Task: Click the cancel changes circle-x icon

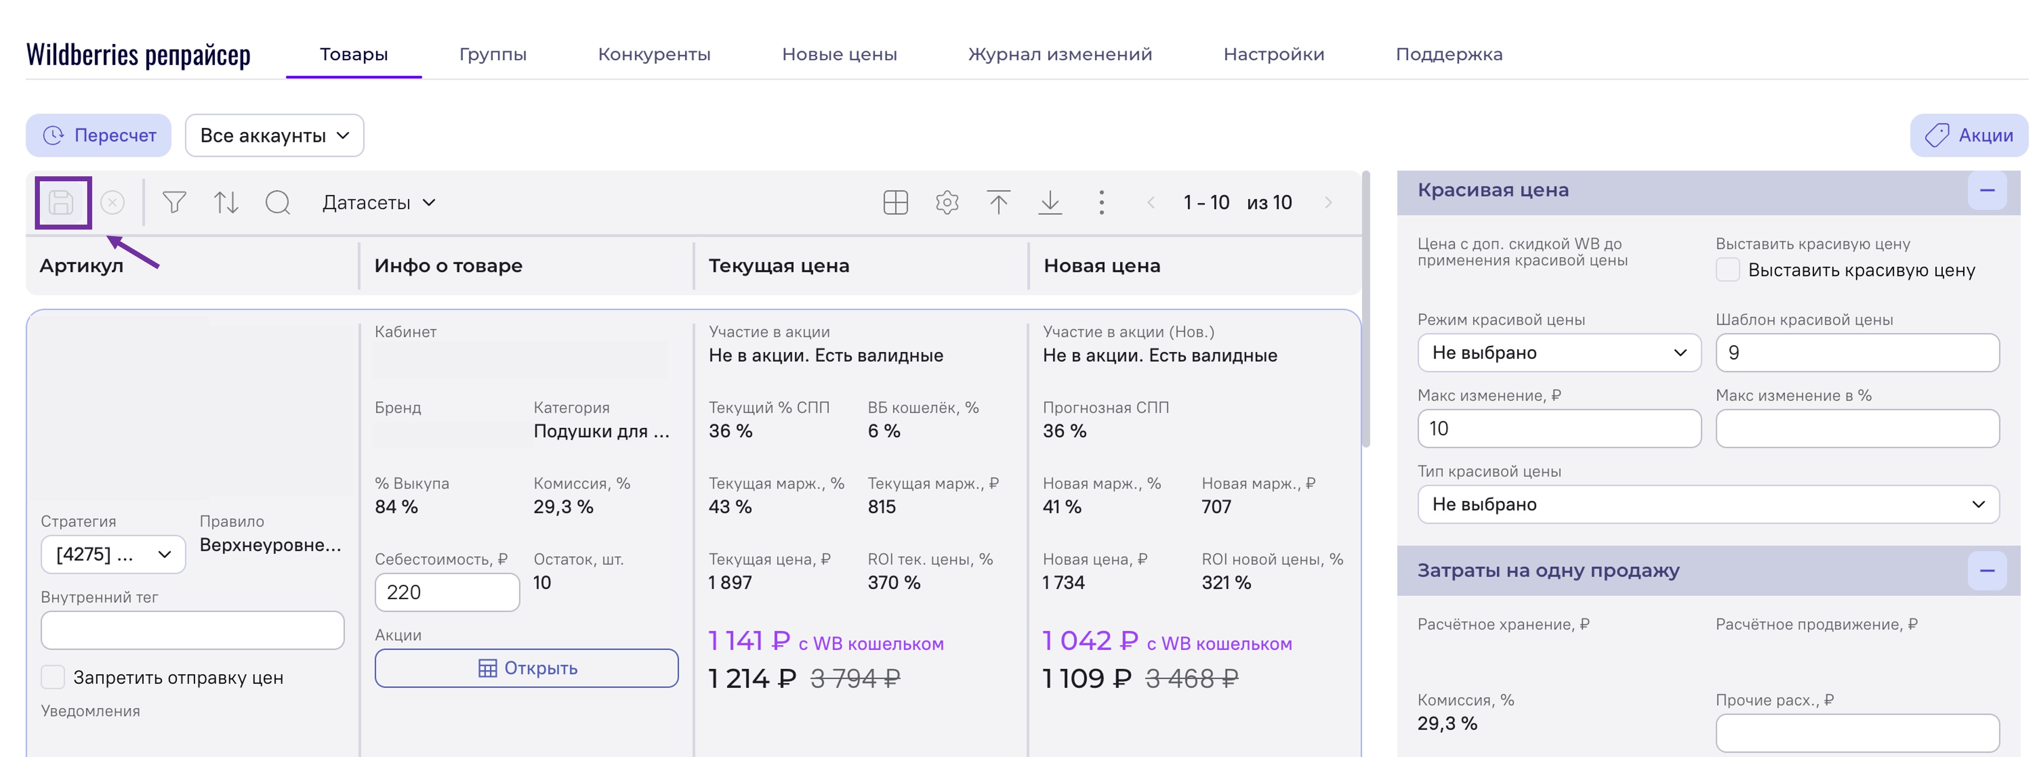Action: [x=113, y=203]
